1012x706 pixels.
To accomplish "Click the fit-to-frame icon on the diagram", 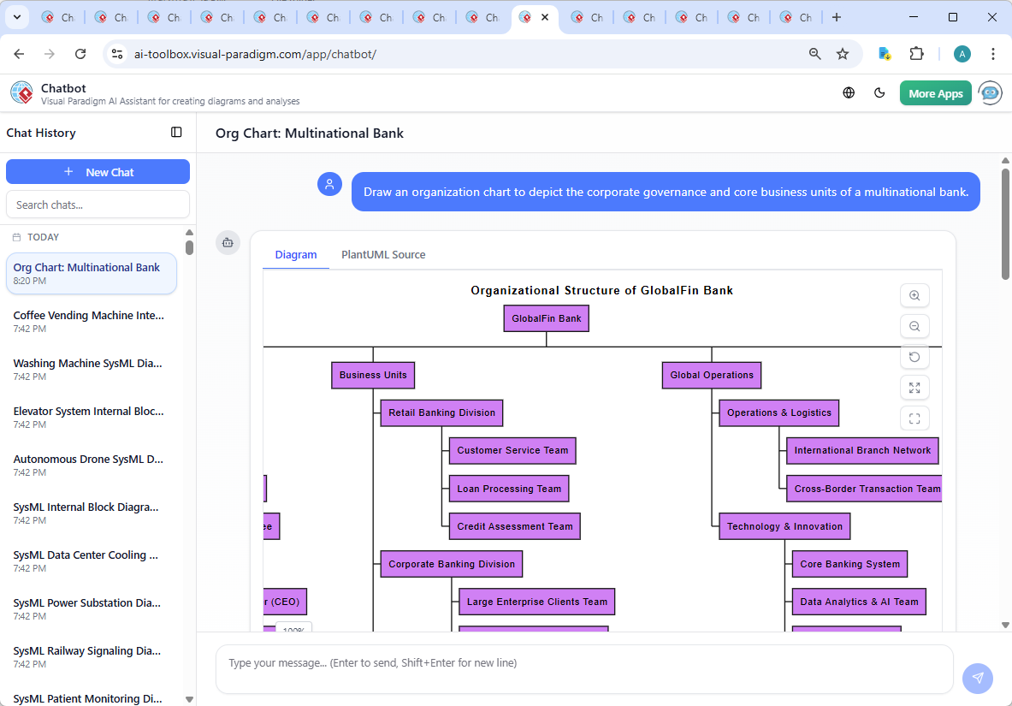I will pos(914,418).
